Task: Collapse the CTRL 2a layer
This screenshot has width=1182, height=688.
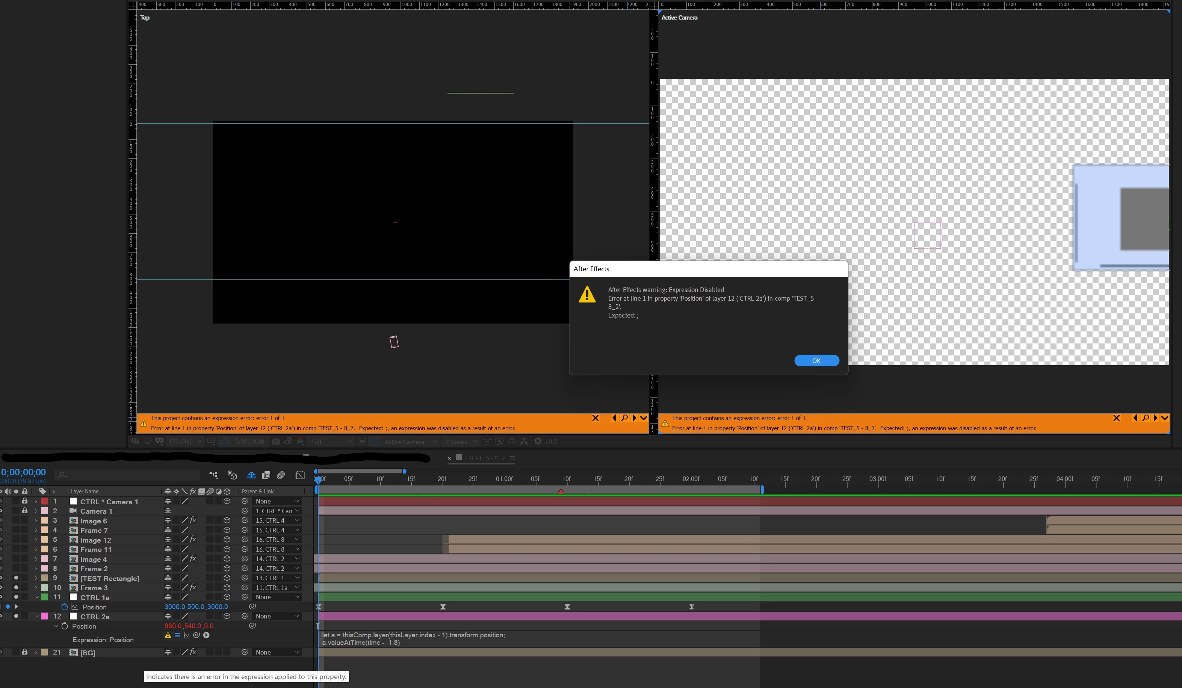Action: click(36, 616)
